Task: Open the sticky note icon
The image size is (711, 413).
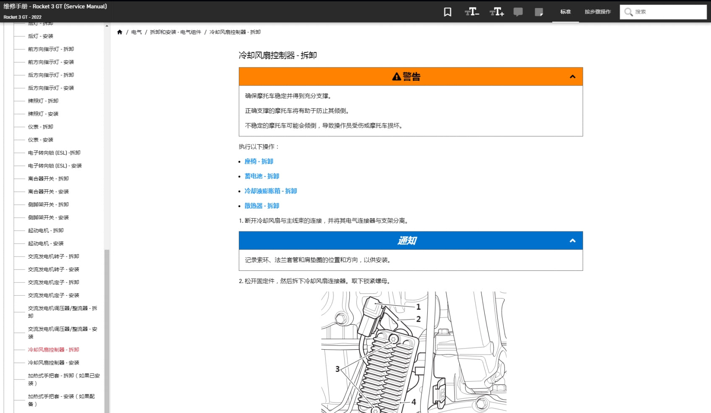Action: tap(539, 12)
